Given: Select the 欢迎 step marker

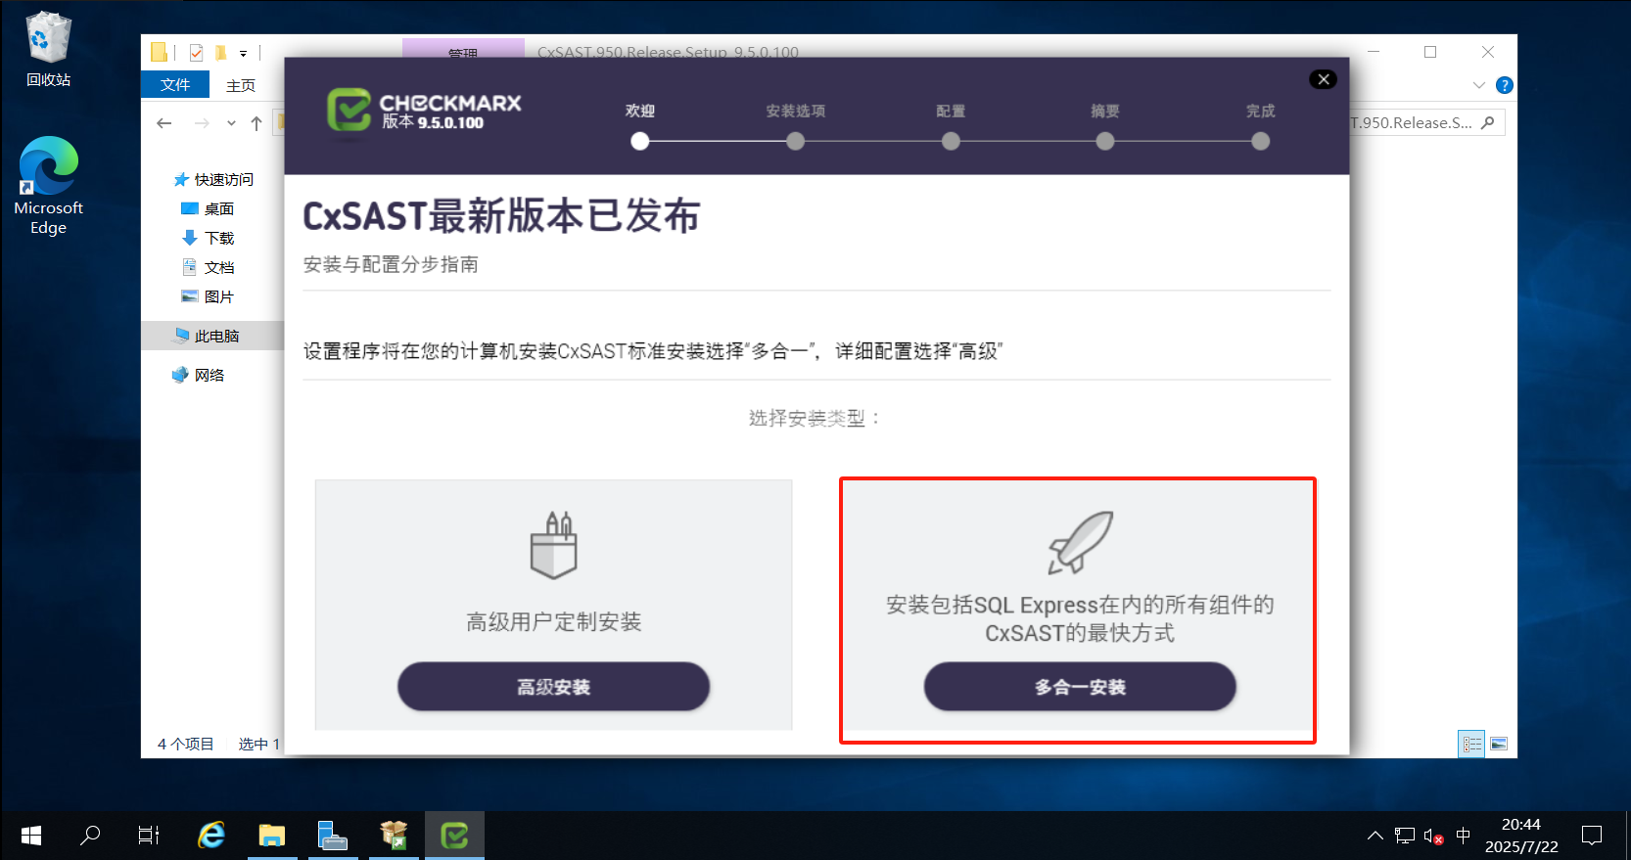Looking at the screenshot, I should point(640,141).
